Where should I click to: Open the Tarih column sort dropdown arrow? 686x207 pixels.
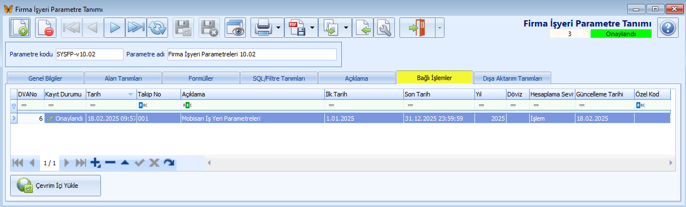(x=131, y=94)
